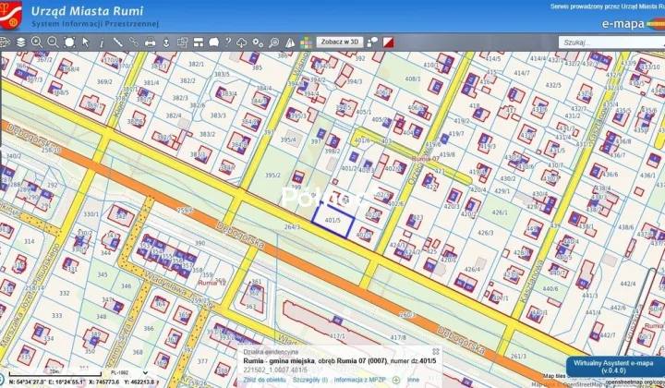This screenshot has height=388, width=665.
Task: Open the Inne link in popup
Action: click(414, 380)
